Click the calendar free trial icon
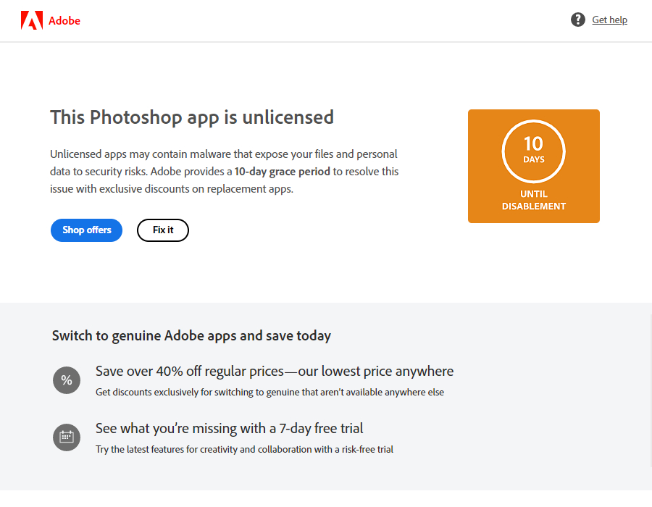This screenshot has height=507, width=652. (67, 437)
